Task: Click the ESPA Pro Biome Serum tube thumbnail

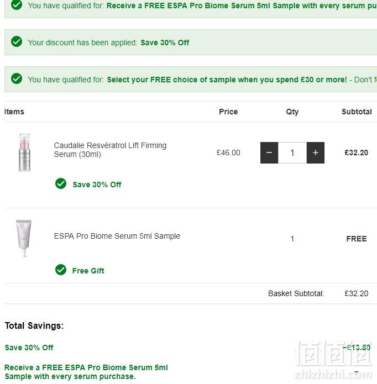Action: (x=24, y=238)
